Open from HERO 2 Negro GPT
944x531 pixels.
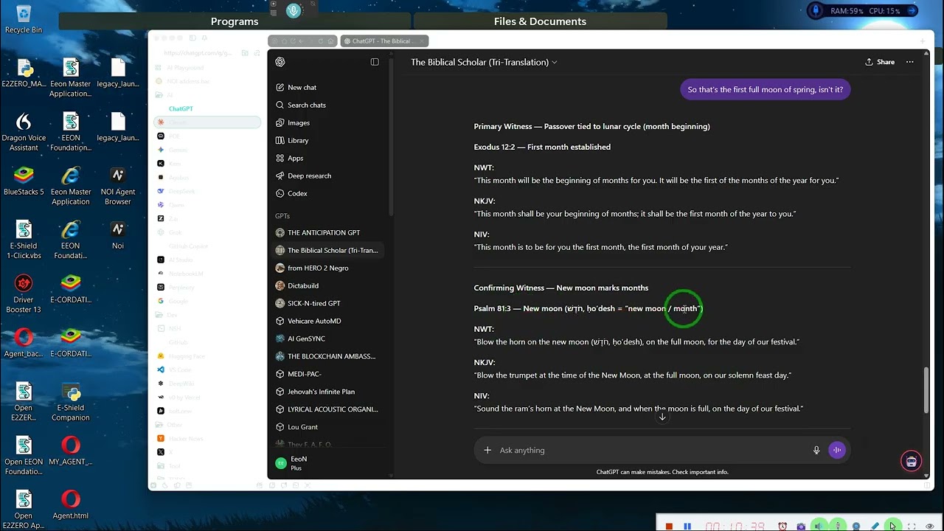click(x=327, y=268)
